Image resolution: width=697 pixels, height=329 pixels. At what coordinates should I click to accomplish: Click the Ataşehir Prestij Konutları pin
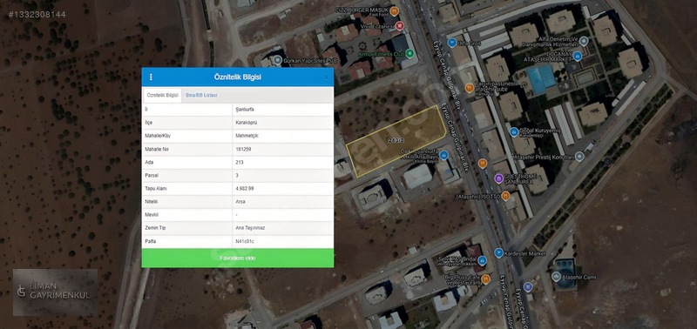[579, 157]
